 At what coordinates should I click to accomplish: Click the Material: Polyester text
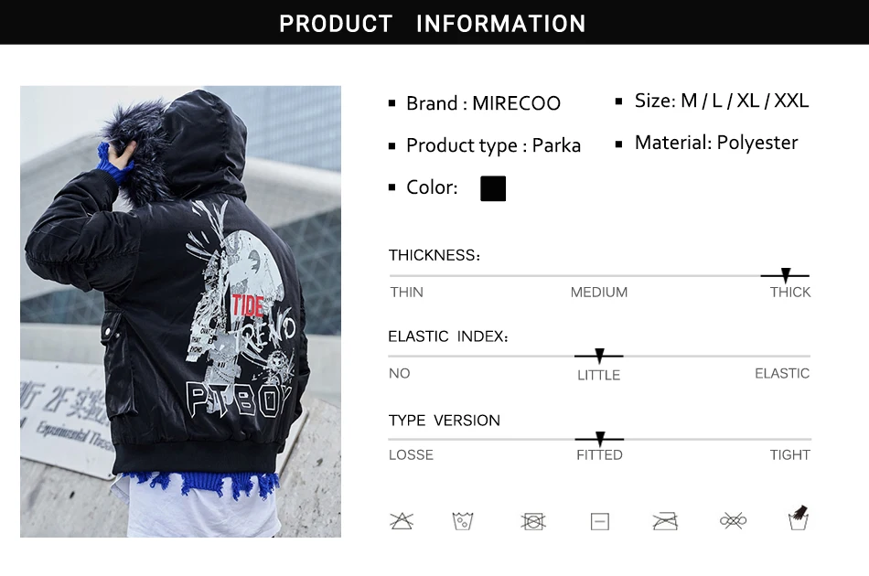(716, 143)
